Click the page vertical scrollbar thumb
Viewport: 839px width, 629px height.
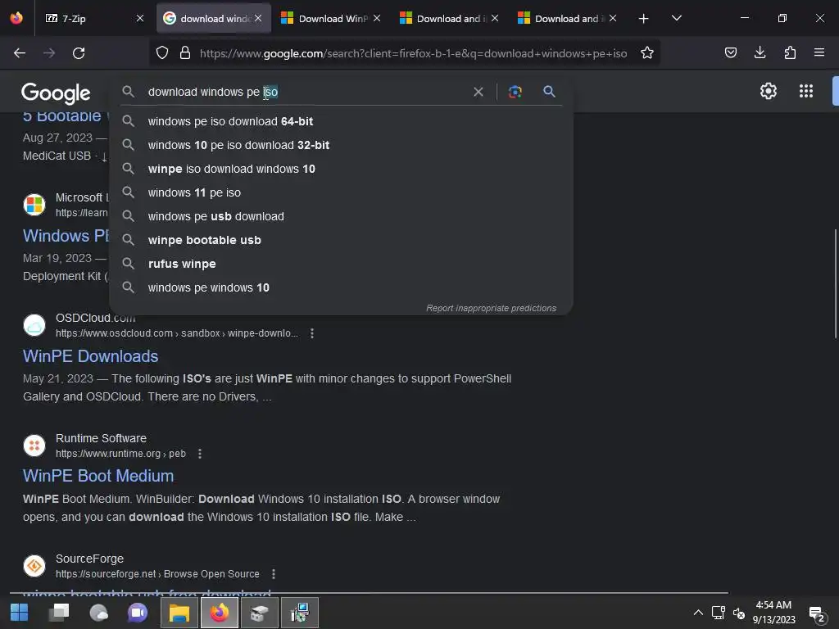[835, 283]
